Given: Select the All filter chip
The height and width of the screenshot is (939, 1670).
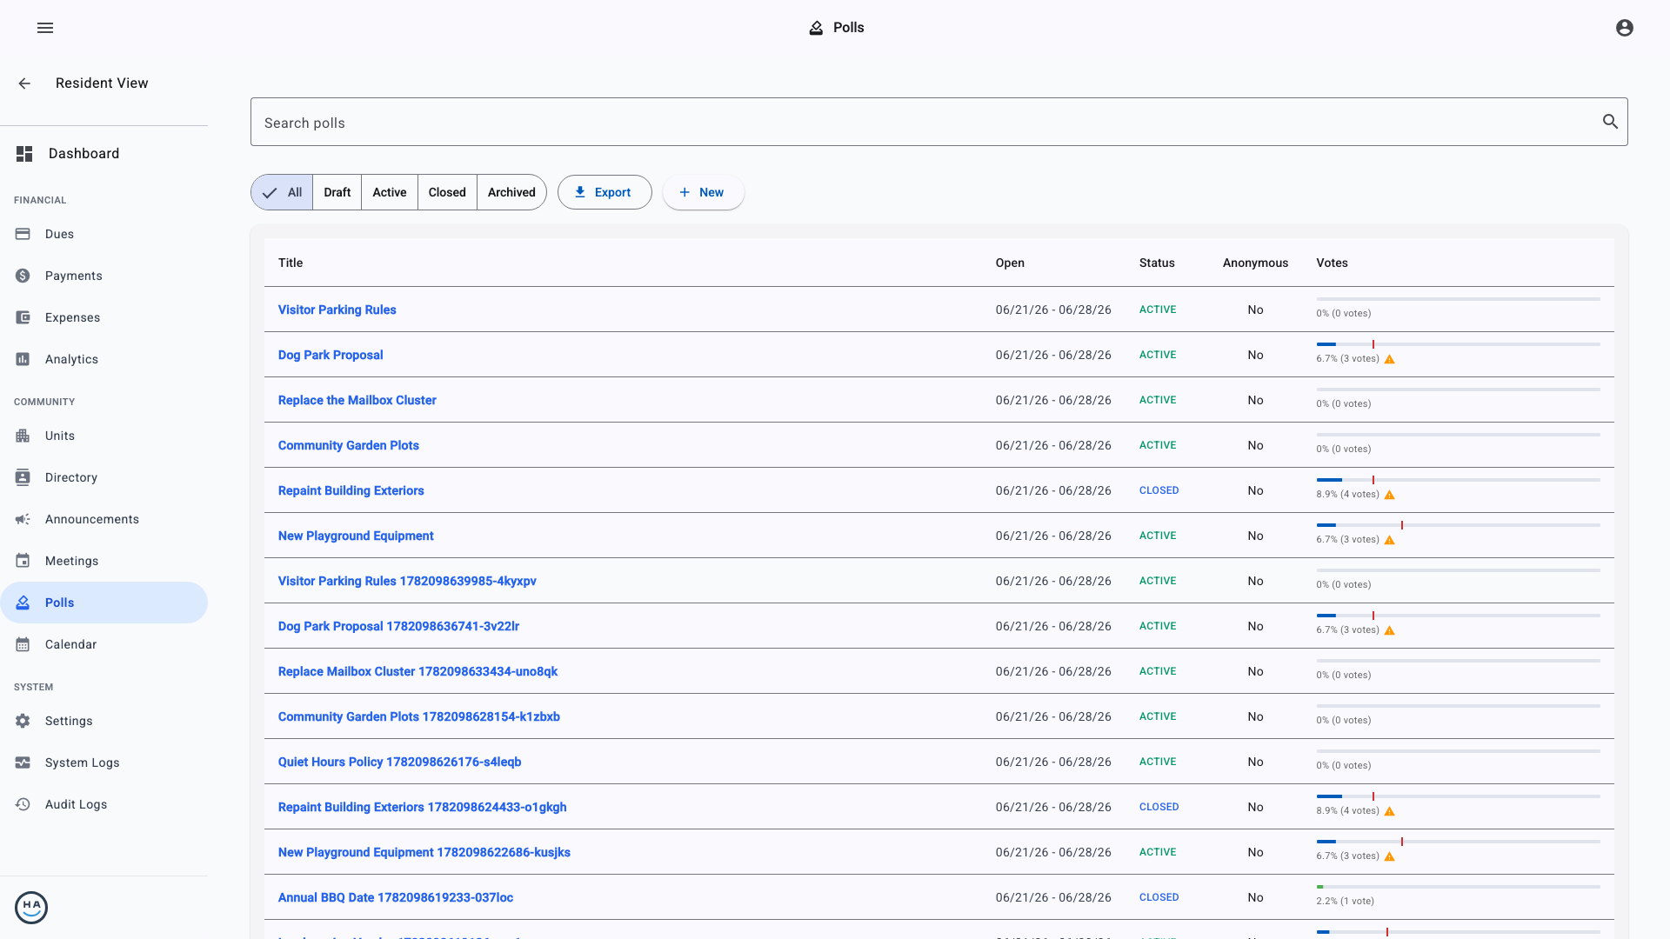Looking at the screenshot, I should [282, 192].
